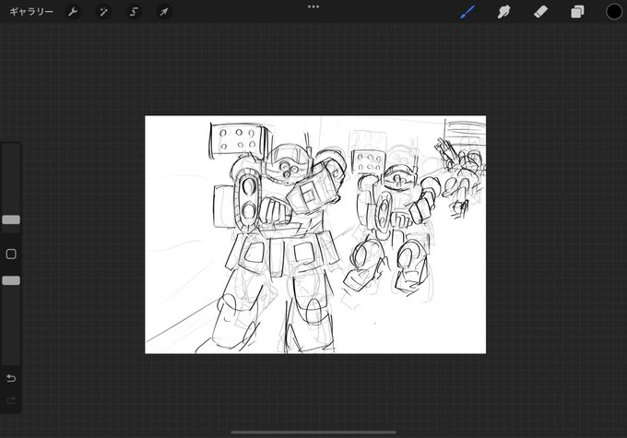This screenshot has width=627, height=438.
Task: Open the Layers panel
Action: pos(577,12)
